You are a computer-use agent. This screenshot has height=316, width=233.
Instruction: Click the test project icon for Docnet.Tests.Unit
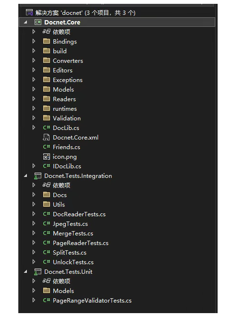(x=38, y=272)
